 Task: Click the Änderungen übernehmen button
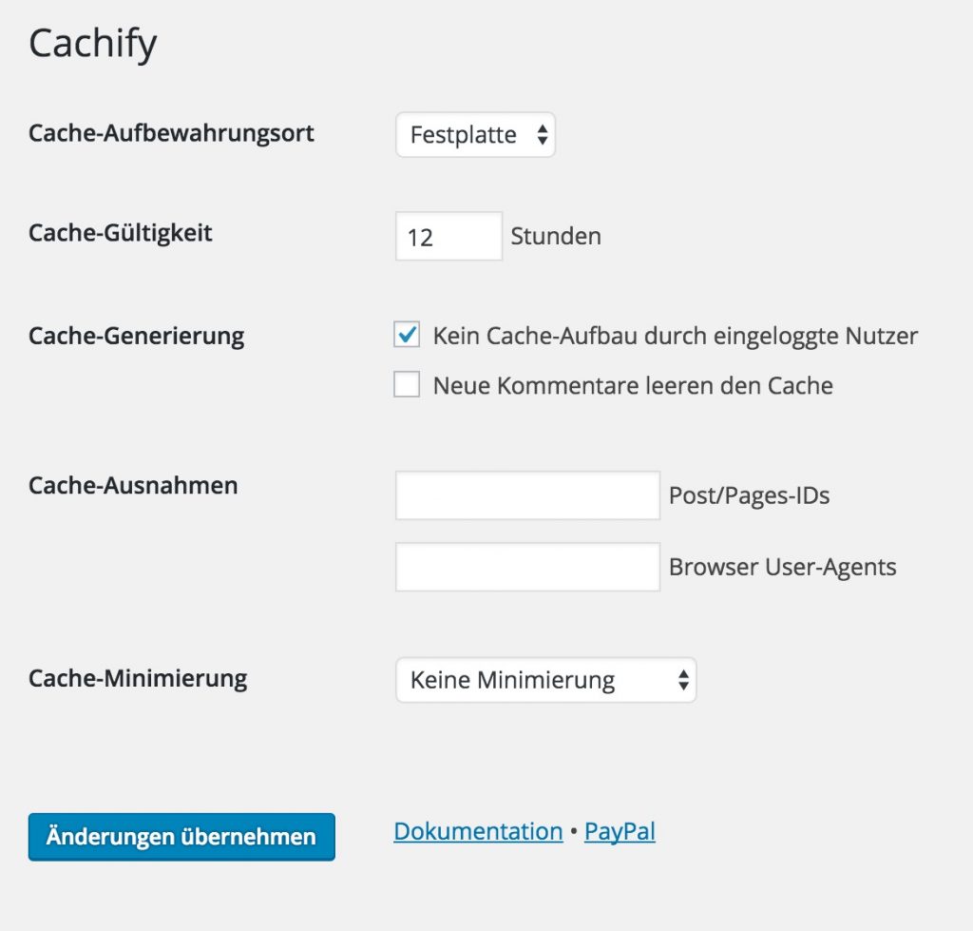(x=181, y=837)
